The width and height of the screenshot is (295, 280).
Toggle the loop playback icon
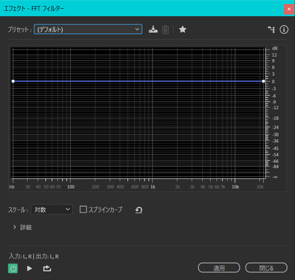(47, 268)
